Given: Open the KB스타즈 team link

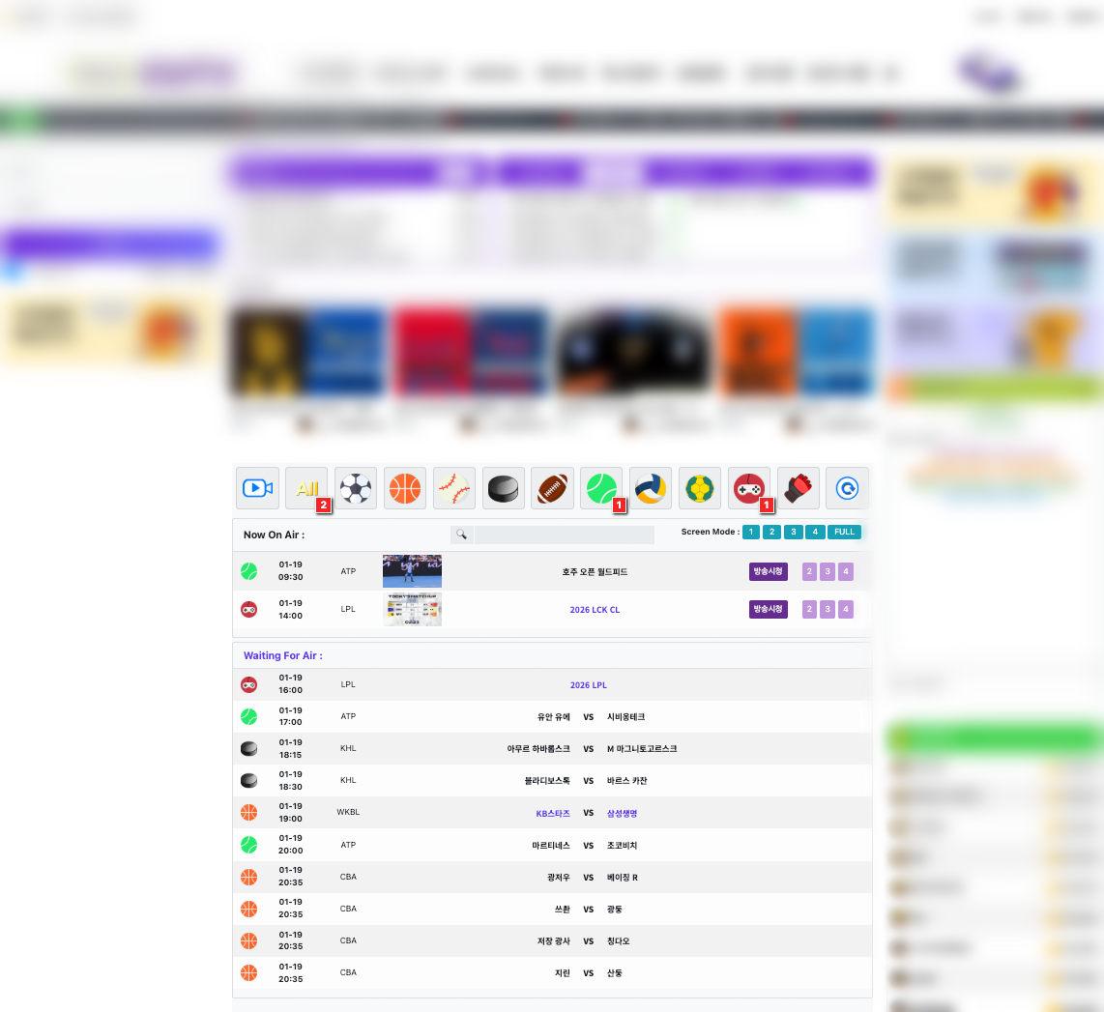Looking at the screenshot, I should point(553,814).
